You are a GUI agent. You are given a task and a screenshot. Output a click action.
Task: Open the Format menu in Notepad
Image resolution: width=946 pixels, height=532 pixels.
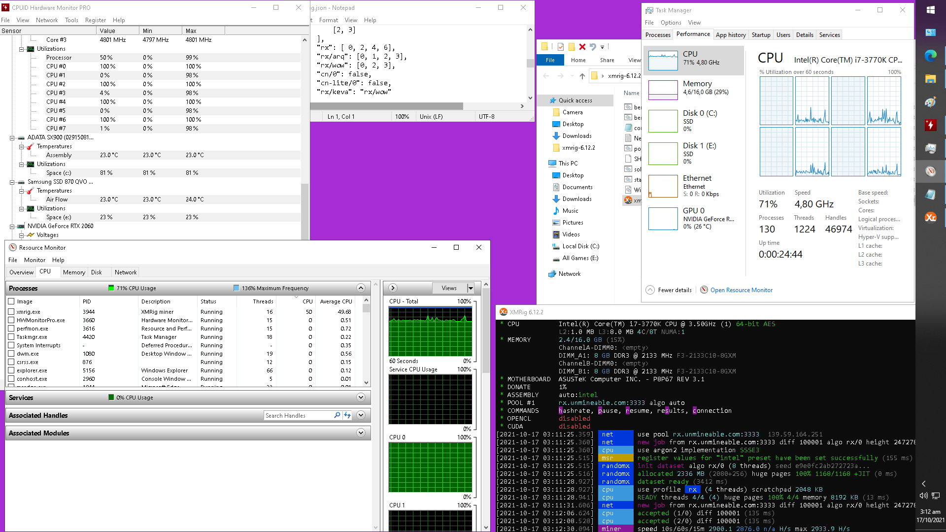click(328, 20)
